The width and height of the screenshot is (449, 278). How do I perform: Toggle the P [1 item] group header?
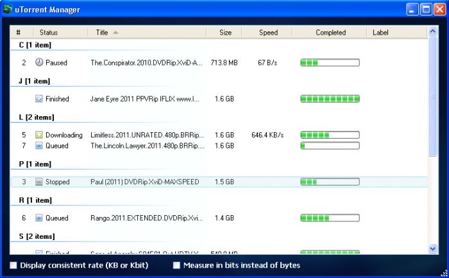[x=35, y=164]
